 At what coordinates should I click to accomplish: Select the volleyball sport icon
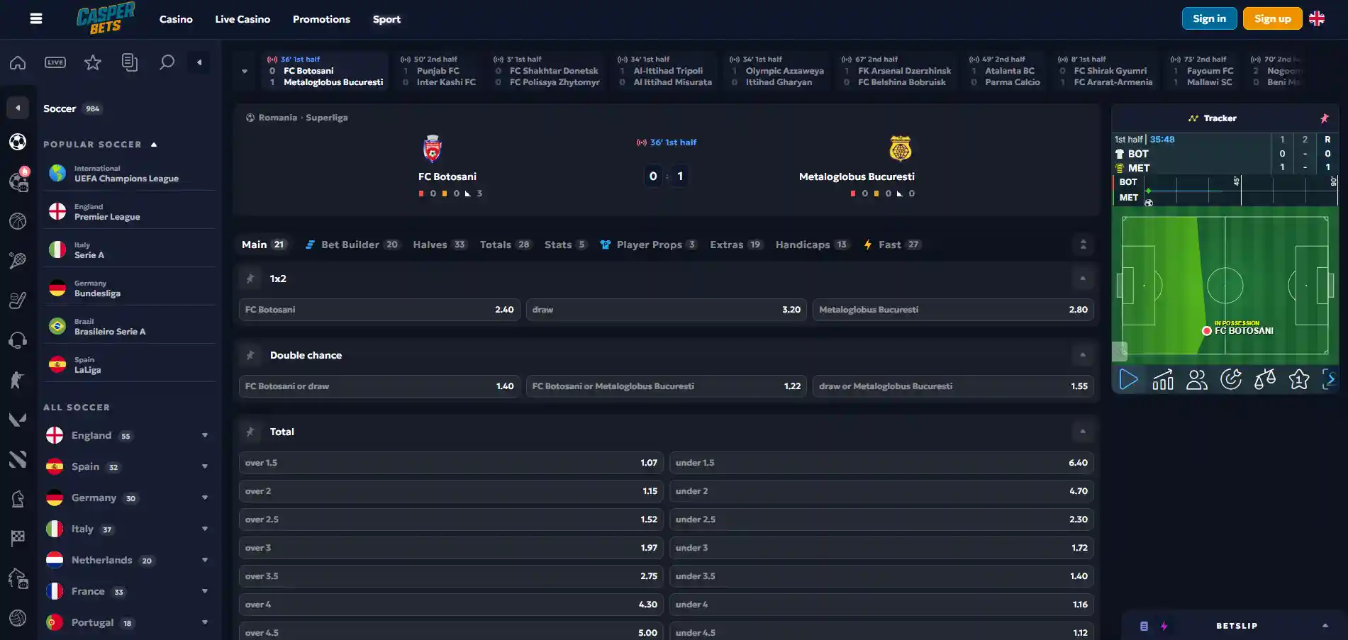(18, 618)
